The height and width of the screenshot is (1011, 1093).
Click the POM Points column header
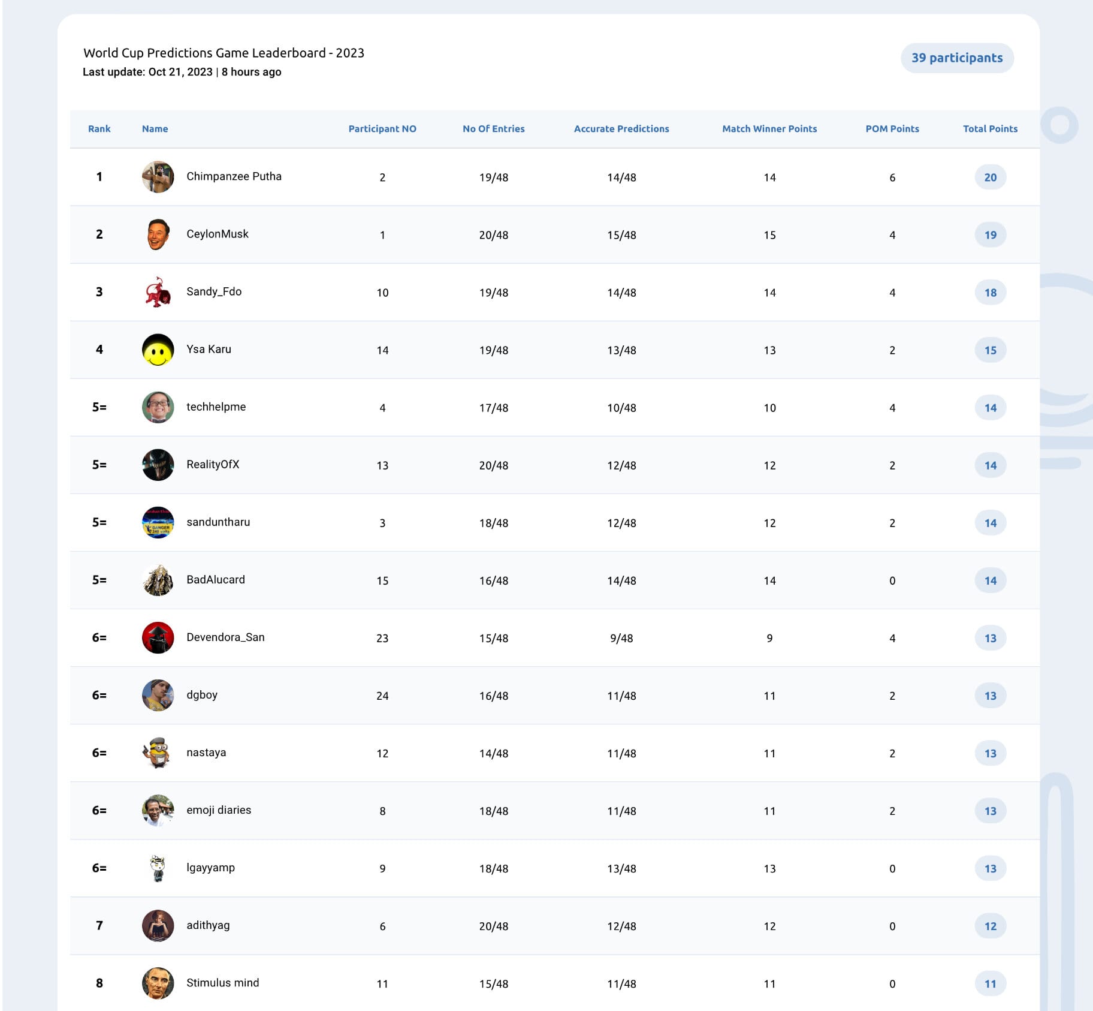pos(892,128)
